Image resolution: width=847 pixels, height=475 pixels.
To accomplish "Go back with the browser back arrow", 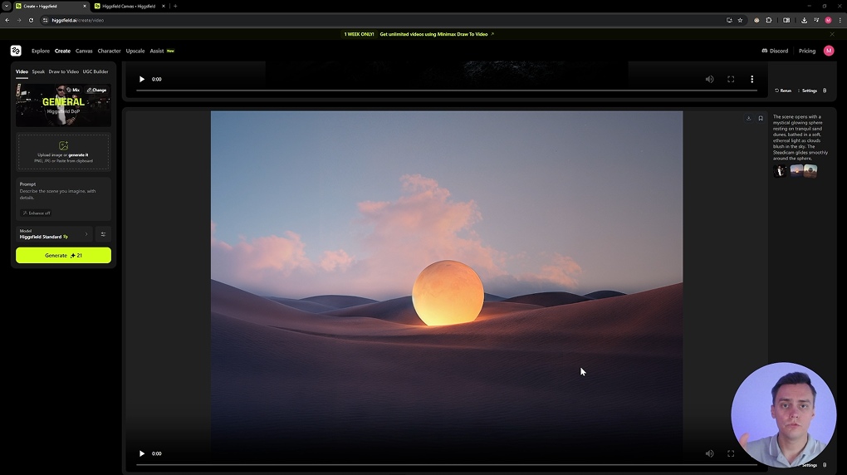I will tap(7, 20).
